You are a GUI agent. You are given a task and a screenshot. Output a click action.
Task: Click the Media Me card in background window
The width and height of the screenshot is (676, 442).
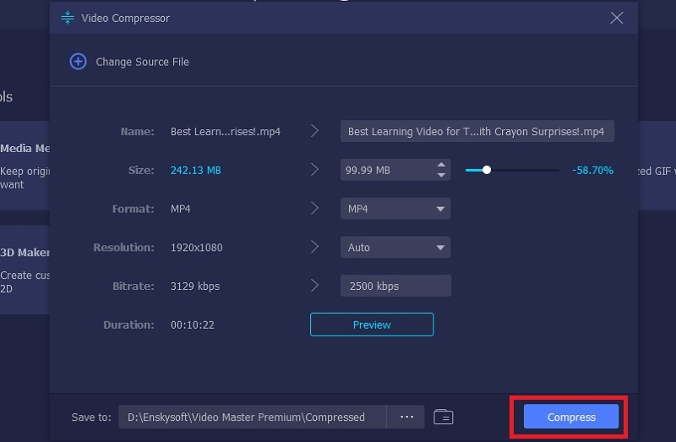(x=25, y=166)
